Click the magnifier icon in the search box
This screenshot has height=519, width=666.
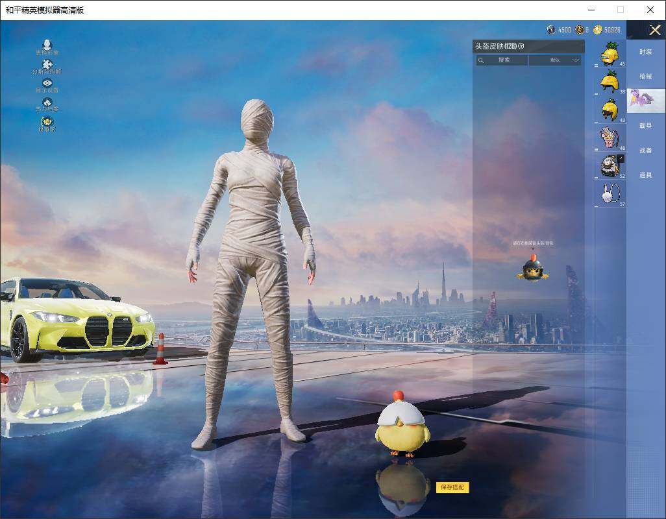pyautogui.click(x=481, y=60)
